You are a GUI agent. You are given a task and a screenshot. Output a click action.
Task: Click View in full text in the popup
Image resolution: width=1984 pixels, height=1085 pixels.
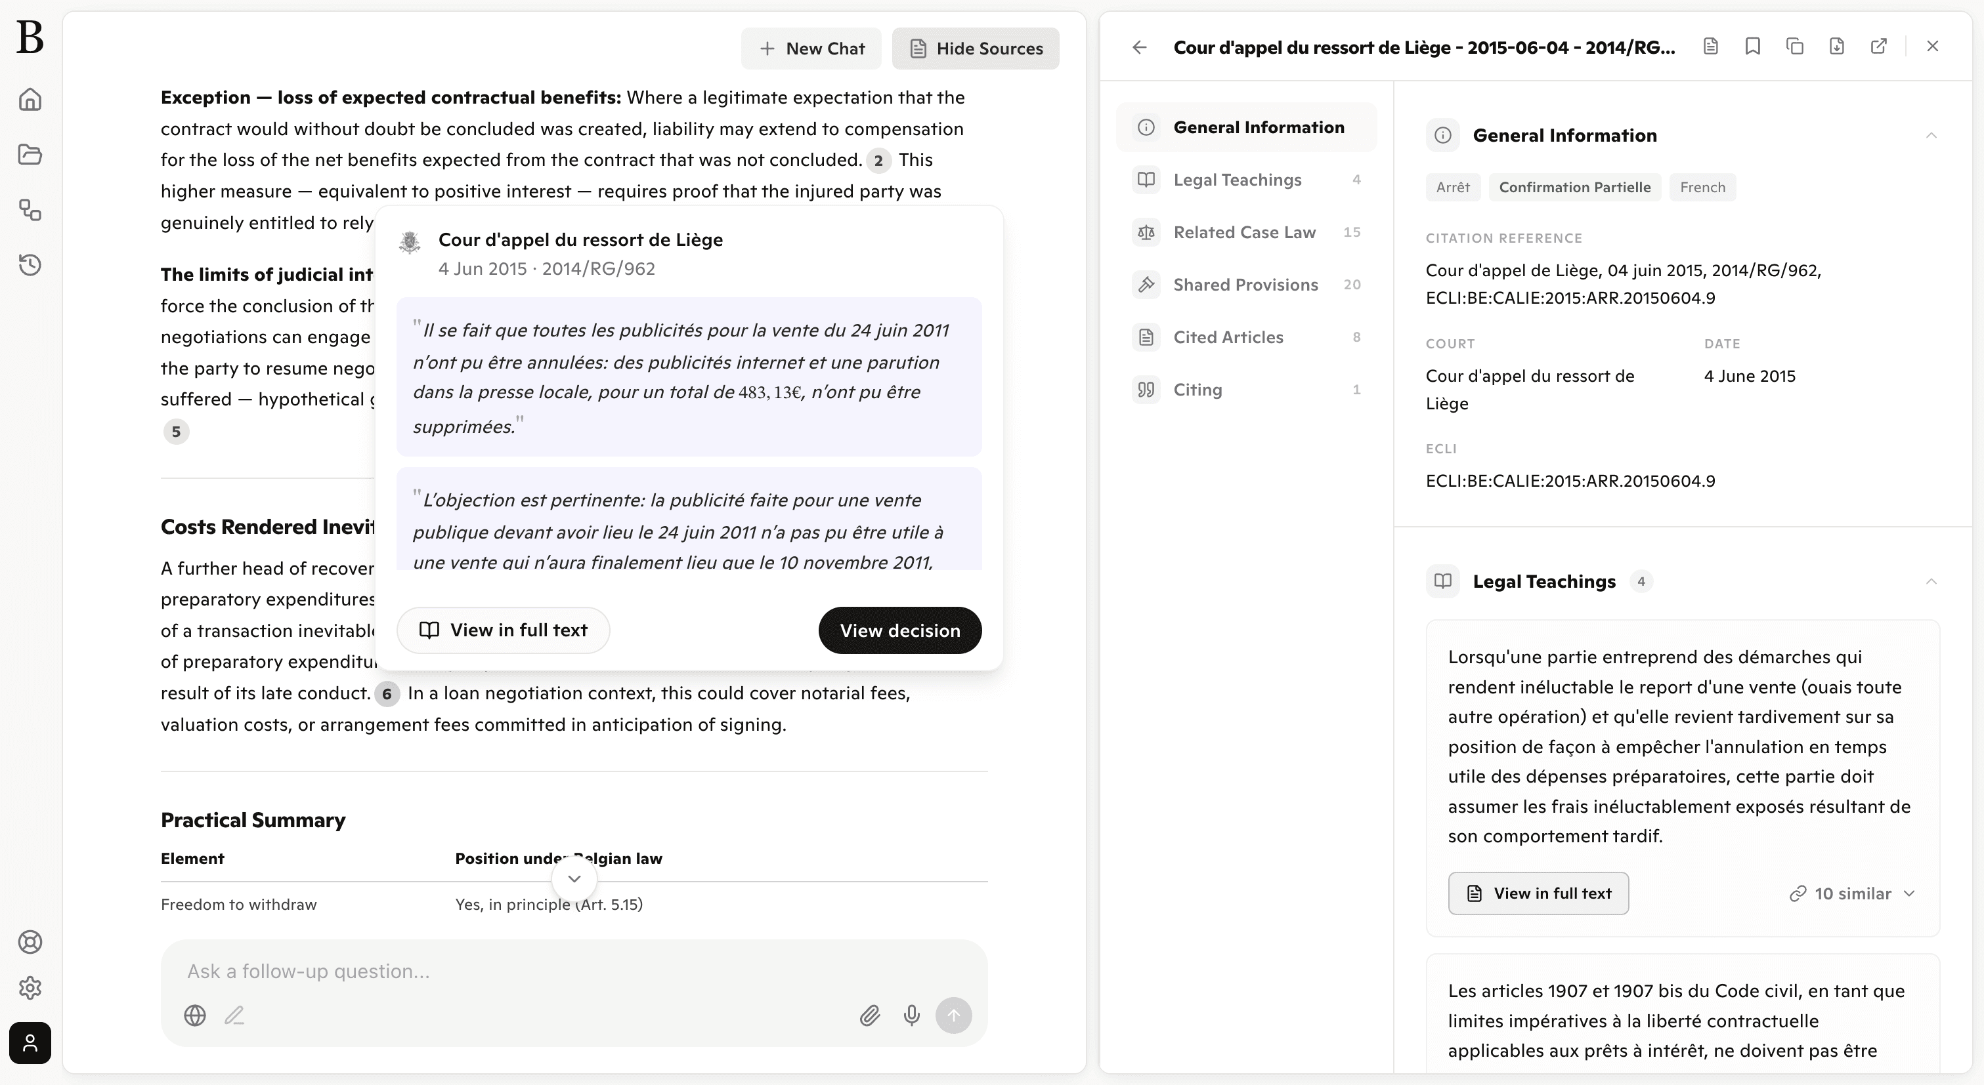point(503,630)
